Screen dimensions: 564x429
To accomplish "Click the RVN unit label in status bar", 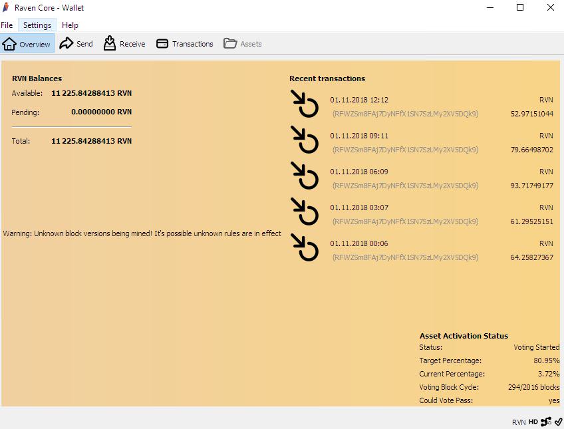I will [x=519, y=422].
